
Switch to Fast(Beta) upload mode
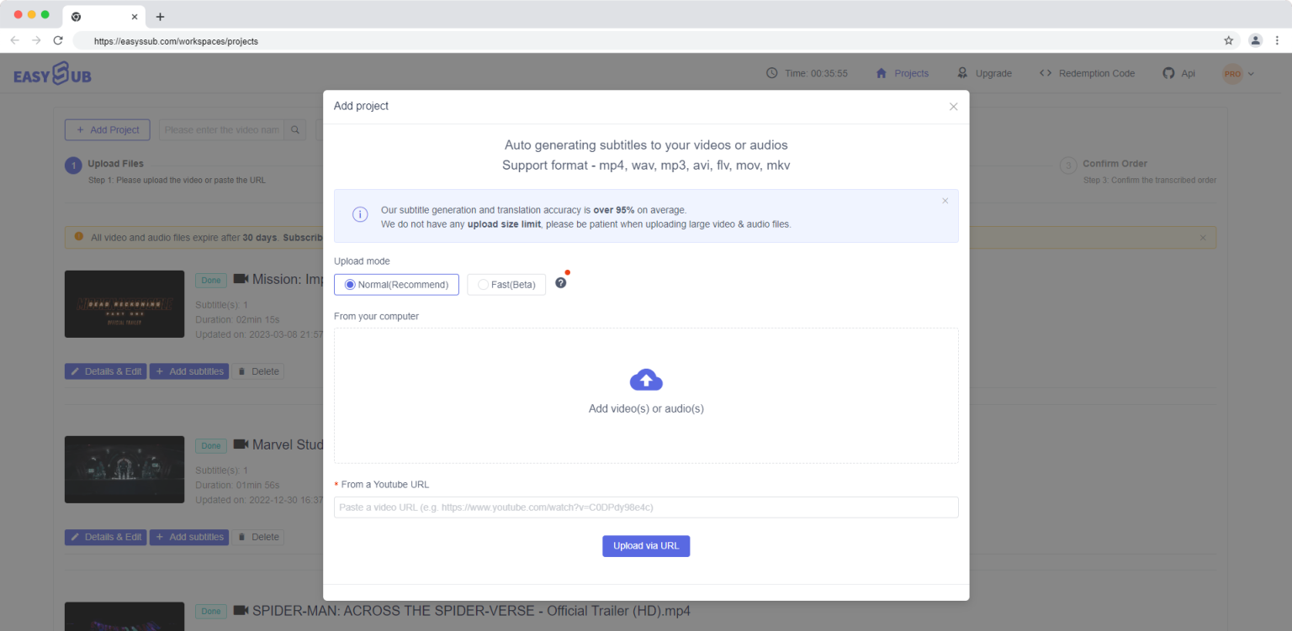(x=506, y=284)
